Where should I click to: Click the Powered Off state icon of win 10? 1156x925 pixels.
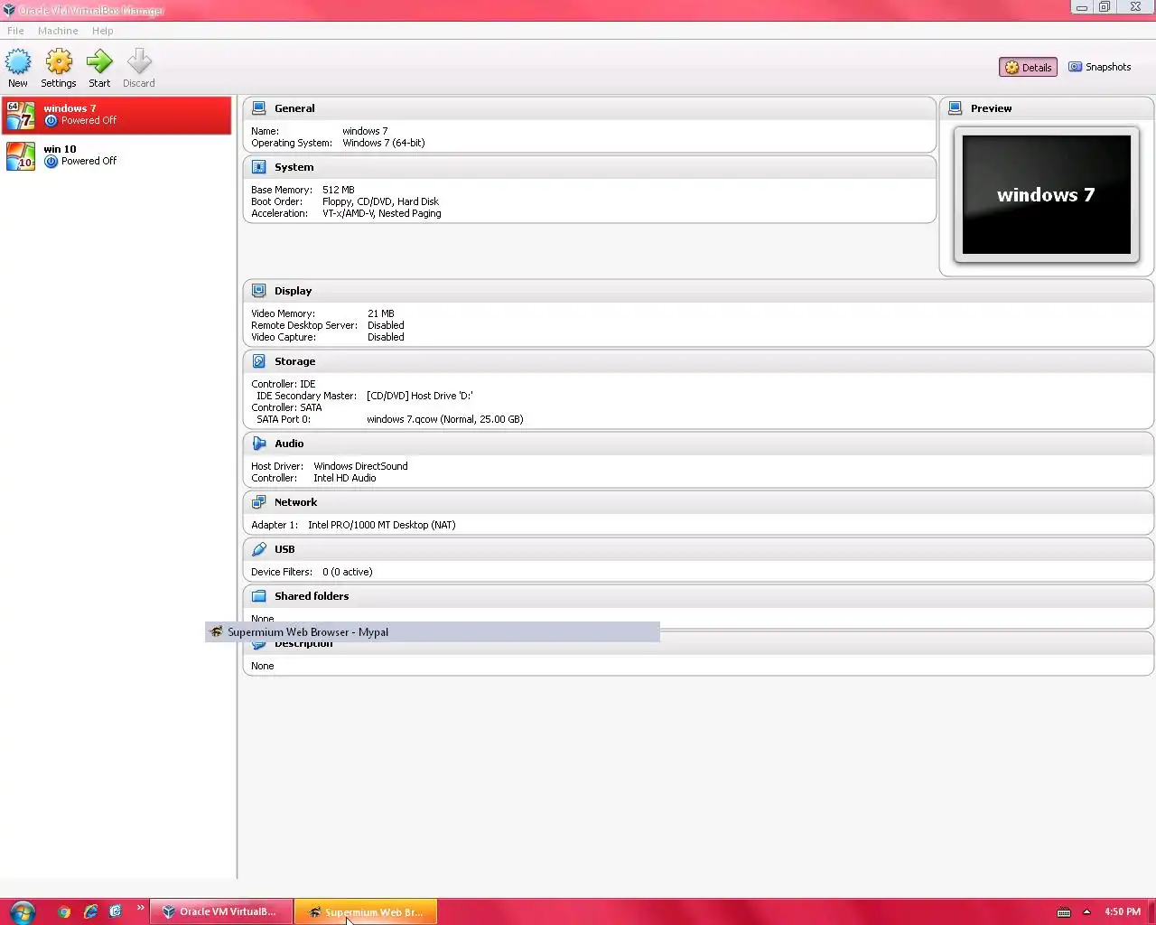coord(51,162)
